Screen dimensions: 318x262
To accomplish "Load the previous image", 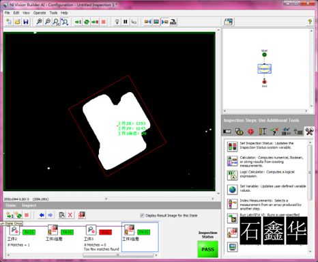I will (x=147, y=22).
